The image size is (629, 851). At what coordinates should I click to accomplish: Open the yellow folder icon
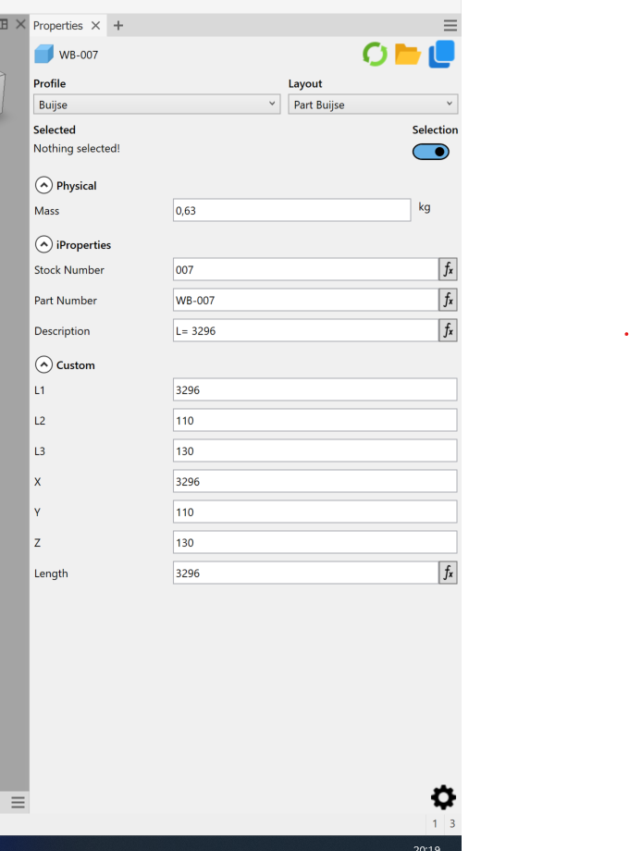pos(408,55)
